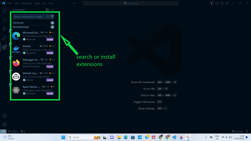The image size is (251, 141).
Task: Toggle secondary side bar layout icon
Action: coord(222,3)
